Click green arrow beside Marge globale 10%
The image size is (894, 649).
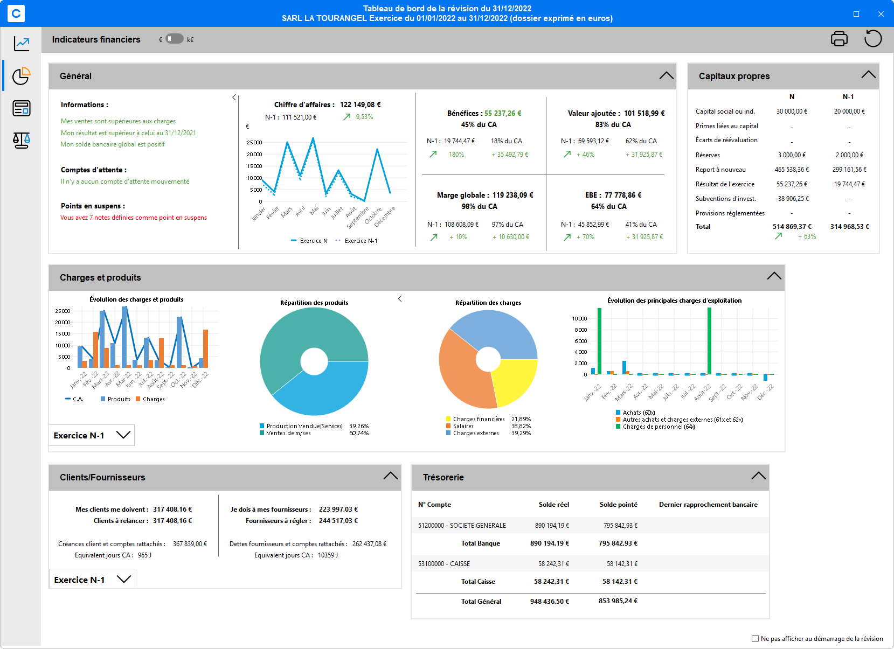434,237
